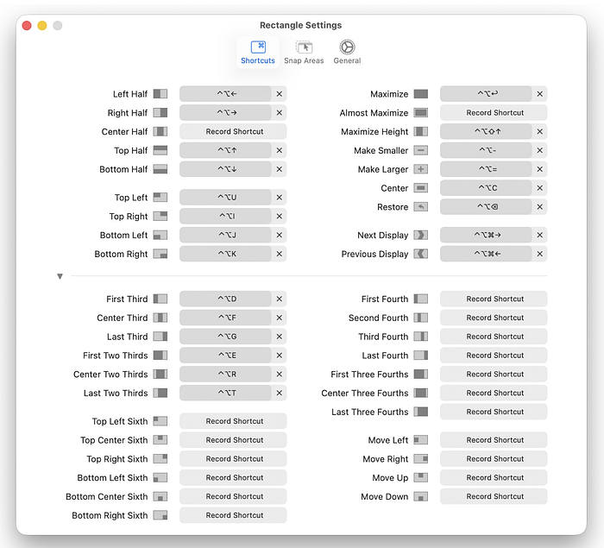This screenshot has width=604, height=548.
Task: Click the Top Center Sixth icon
Action: [x=160, y=440]
